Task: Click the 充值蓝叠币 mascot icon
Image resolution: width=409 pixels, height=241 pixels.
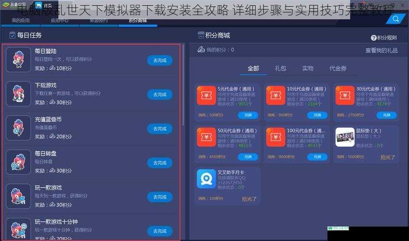Action: pos(18,128)
